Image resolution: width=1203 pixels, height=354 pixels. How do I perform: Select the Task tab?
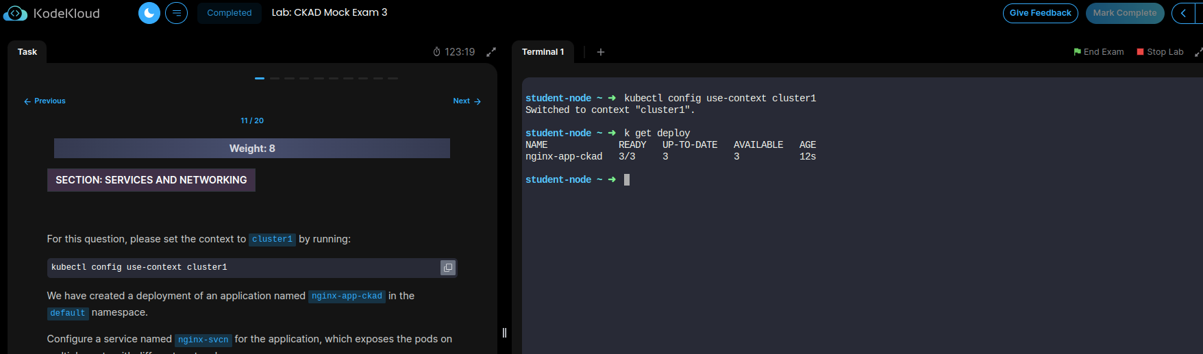pyautogui.click(x=27, y=52)
